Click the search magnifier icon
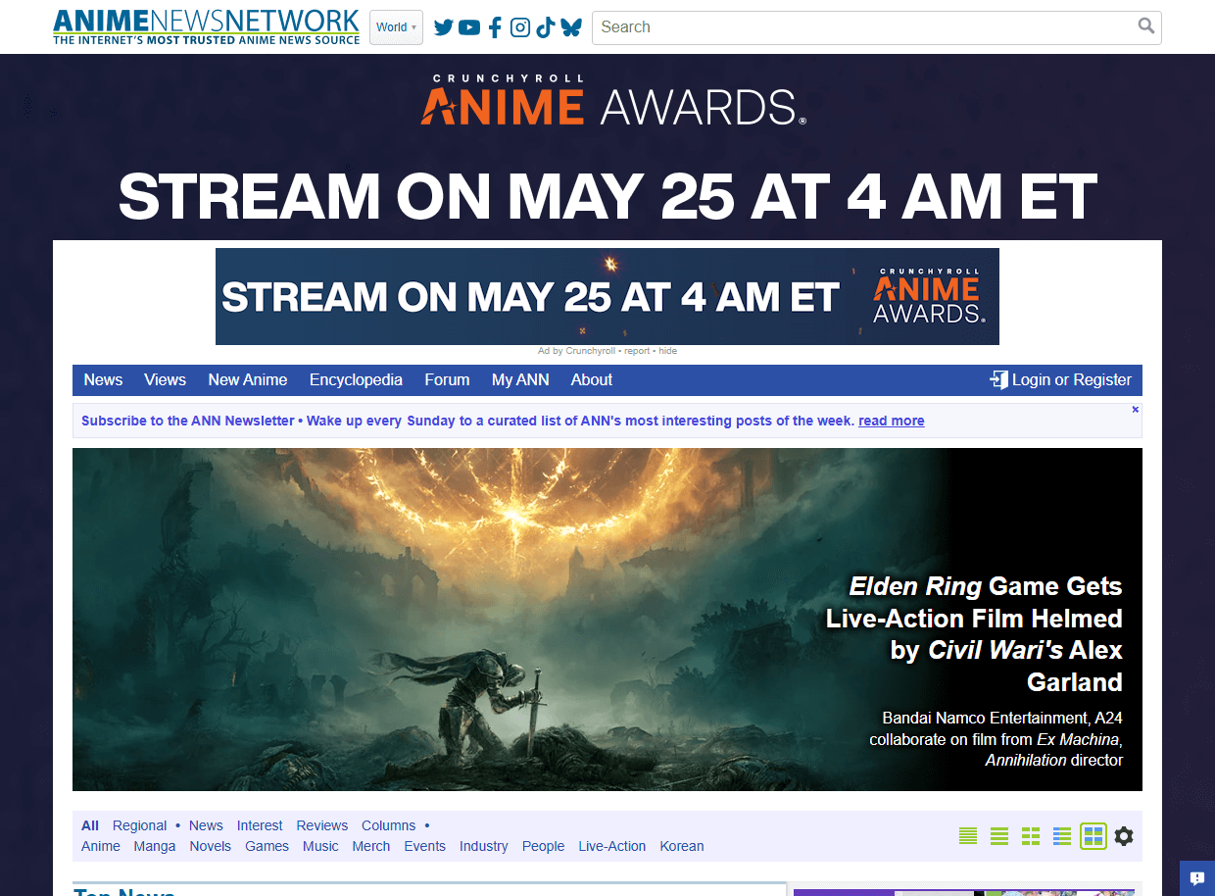 click(1145, 26)
